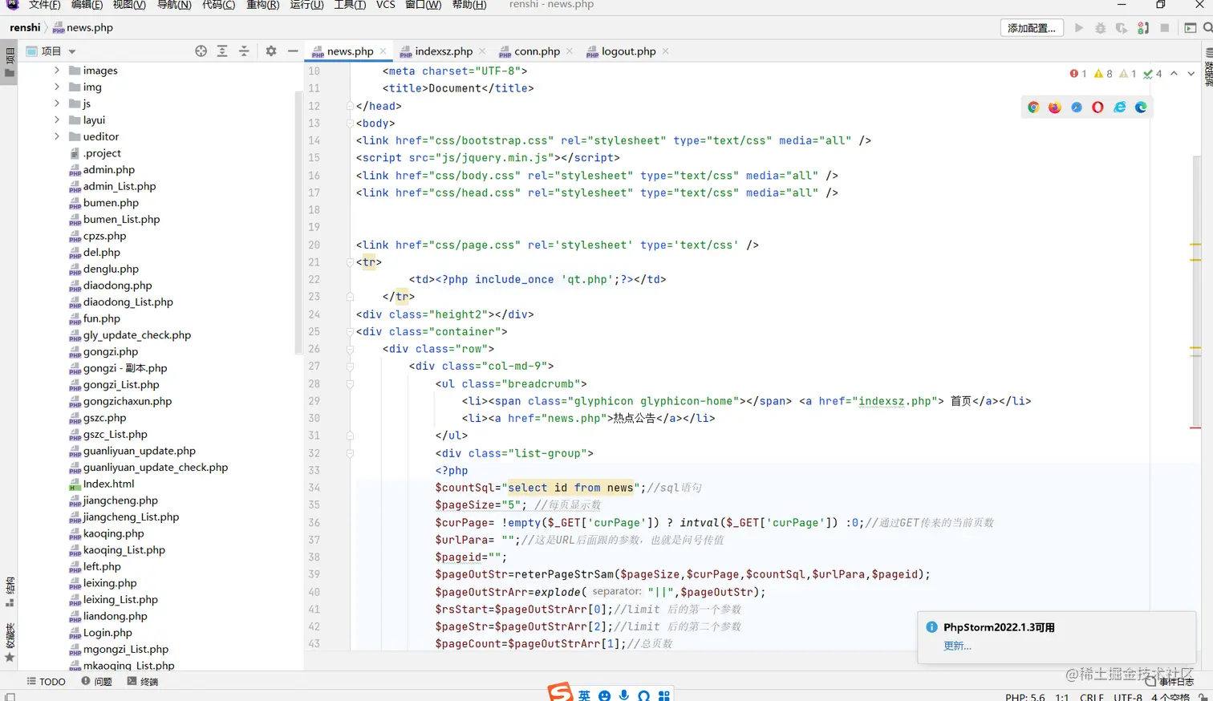Open the 问题 tool window

[96, 682]
